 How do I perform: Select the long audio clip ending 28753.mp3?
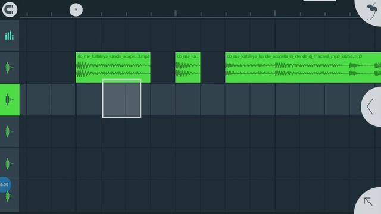pos(303,67)
